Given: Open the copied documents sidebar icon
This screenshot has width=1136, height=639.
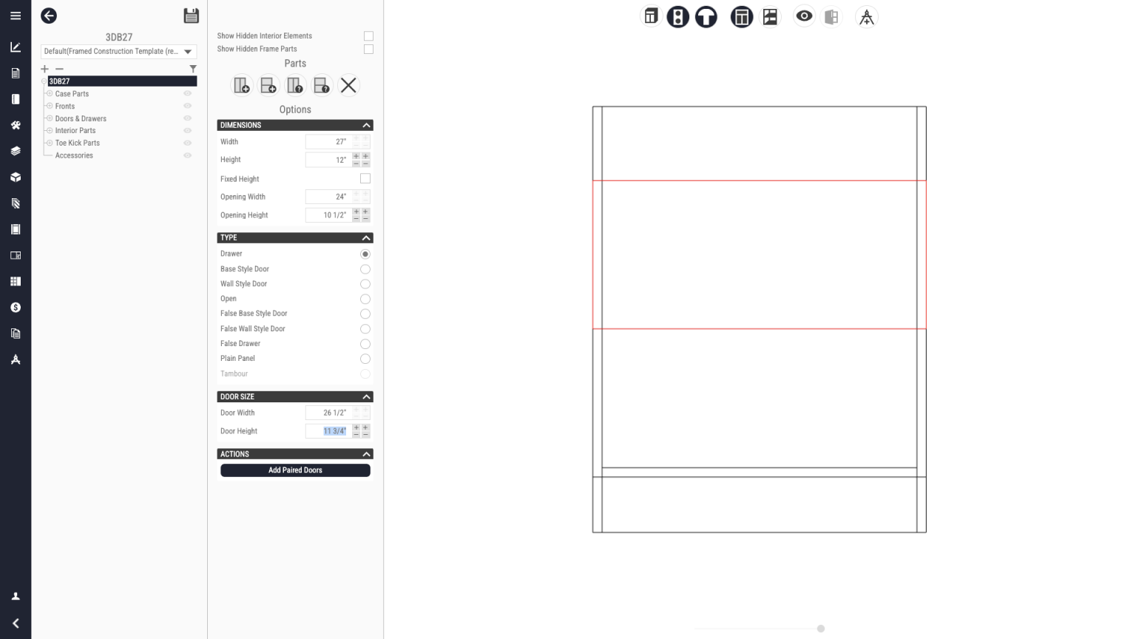Looking at the screenshot, I should (x=16, y=334).
